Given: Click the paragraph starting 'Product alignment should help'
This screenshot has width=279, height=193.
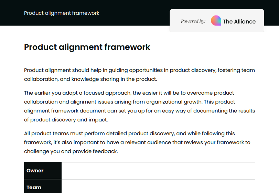Looking at the screenshot, I should [140, 75].
